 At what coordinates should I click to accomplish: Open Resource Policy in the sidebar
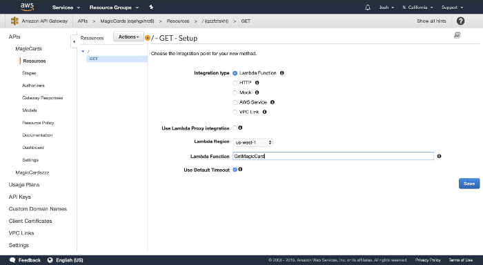point(38,123)
